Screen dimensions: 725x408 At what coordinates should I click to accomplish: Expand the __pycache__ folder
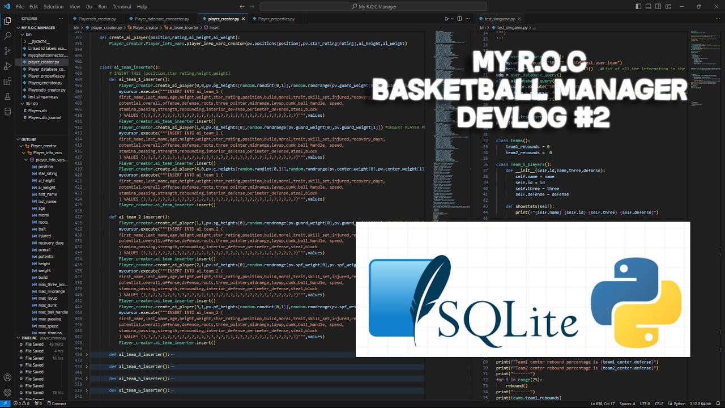pos(25,41)
